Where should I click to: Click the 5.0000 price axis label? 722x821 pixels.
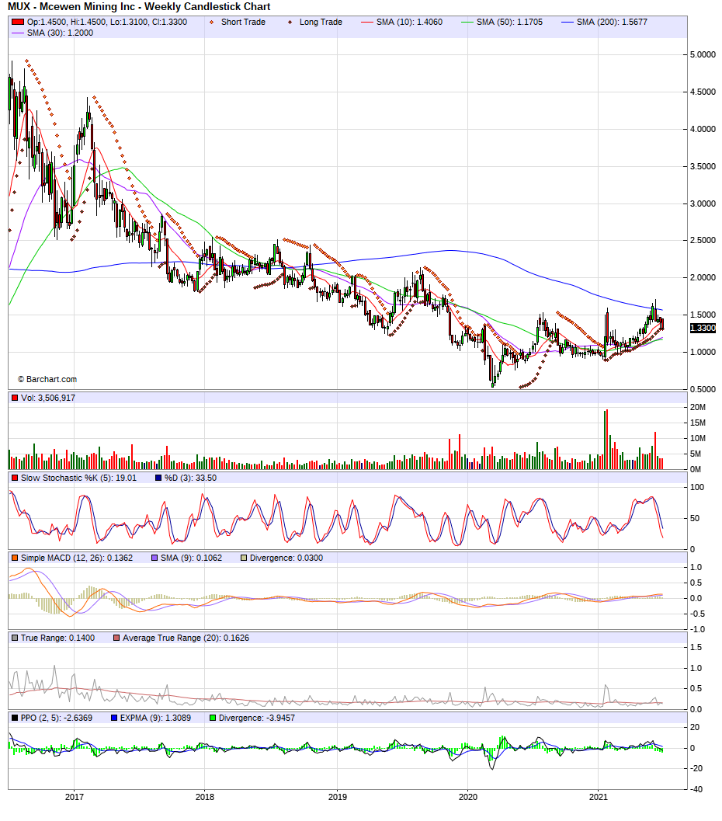[x=703, y=54]
